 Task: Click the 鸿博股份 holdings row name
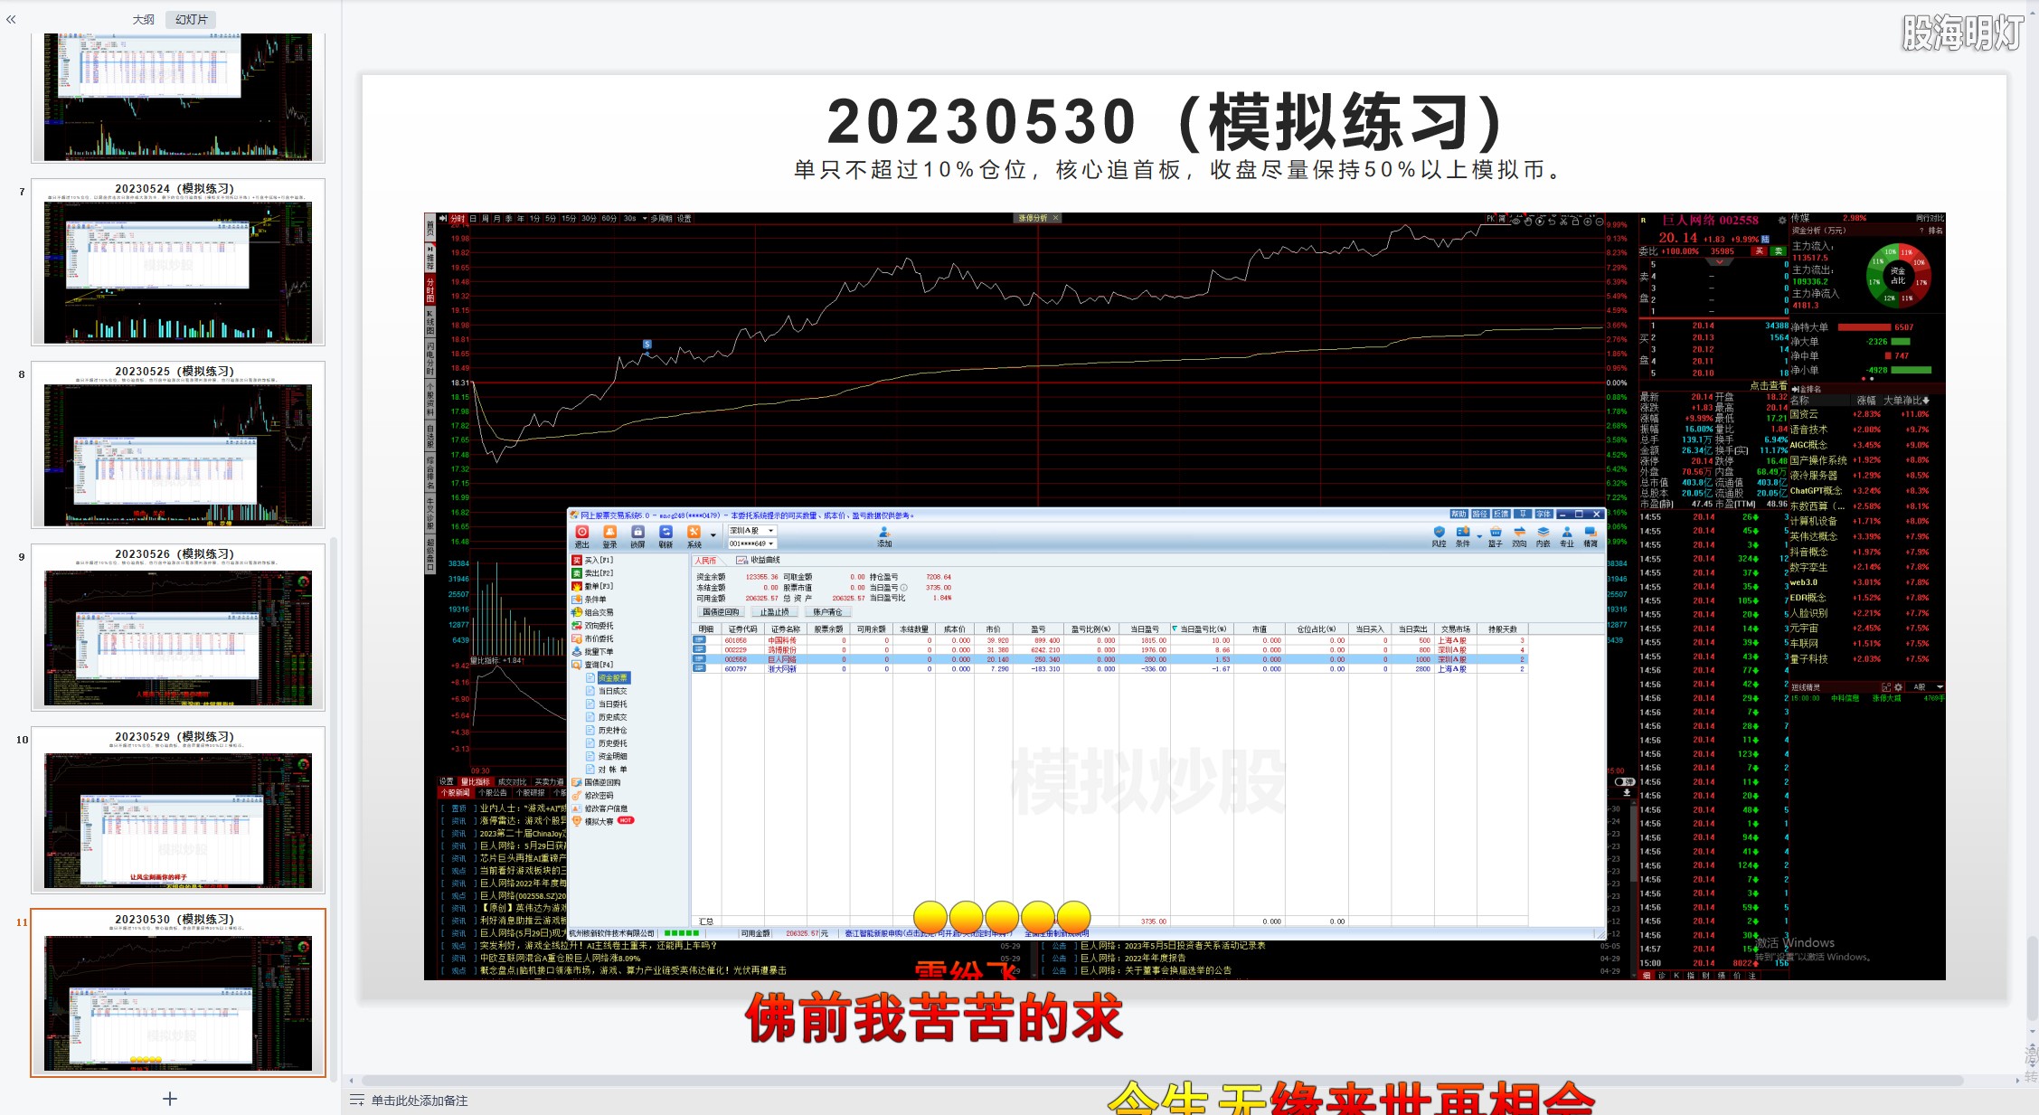[783, 650]
